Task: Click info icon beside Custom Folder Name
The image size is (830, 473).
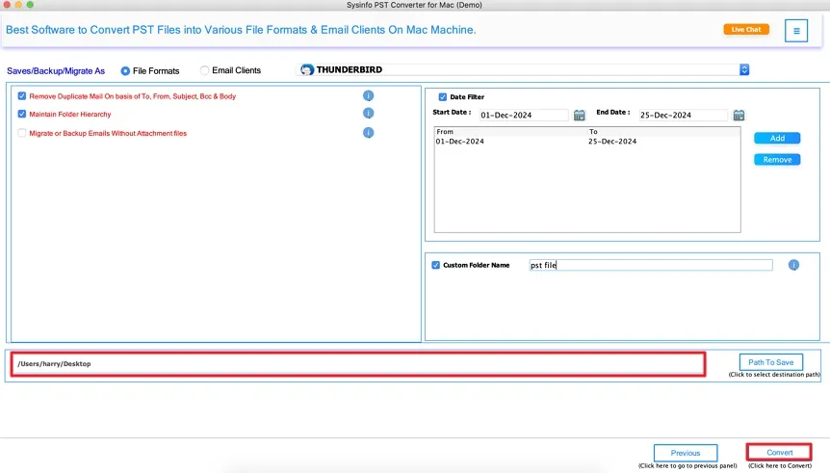Action: [793, 265]
